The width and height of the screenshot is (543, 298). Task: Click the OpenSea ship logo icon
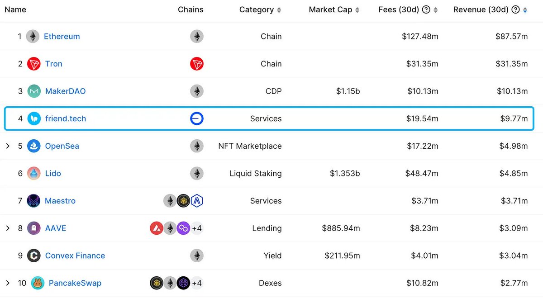[x=34, y=146]
